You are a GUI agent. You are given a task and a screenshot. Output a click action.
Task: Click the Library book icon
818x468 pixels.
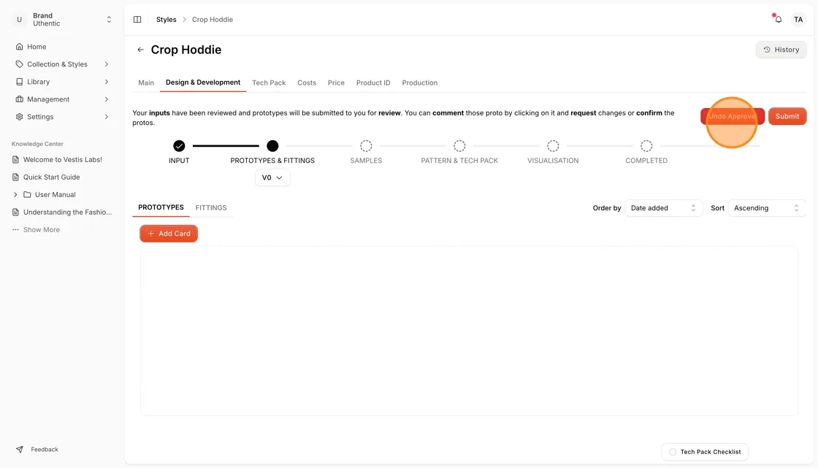pyautogui.click(x=19, y=81)
